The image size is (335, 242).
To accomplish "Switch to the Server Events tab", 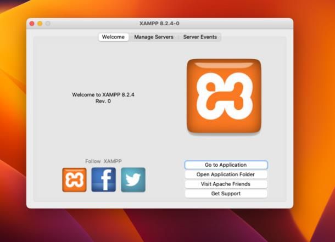I will coord(200,37).
